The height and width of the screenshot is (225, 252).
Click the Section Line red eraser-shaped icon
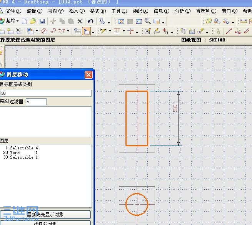[x=44, y=31]
